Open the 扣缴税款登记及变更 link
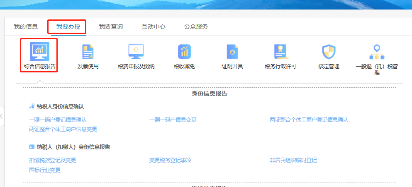The height and width of the screenshot is (187, 412). pos(53,160)
